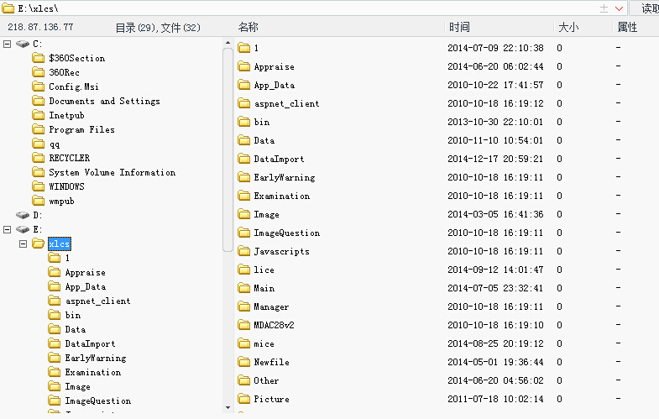Sort by 名称 column header

pos(248,28)
